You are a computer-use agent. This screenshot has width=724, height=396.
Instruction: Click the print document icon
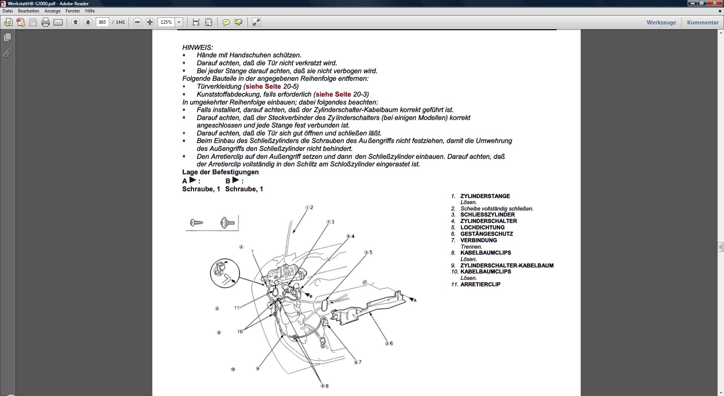(46, 22)
